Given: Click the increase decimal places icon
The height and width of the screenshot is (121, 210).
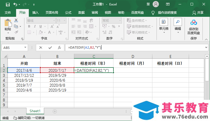Looking at the screenshot, I should coord(104,32).
